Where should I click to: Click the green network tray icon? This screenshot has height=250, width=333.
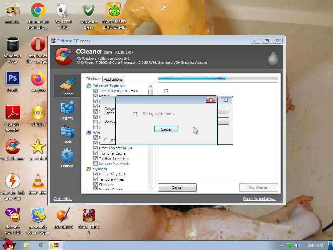290,245
